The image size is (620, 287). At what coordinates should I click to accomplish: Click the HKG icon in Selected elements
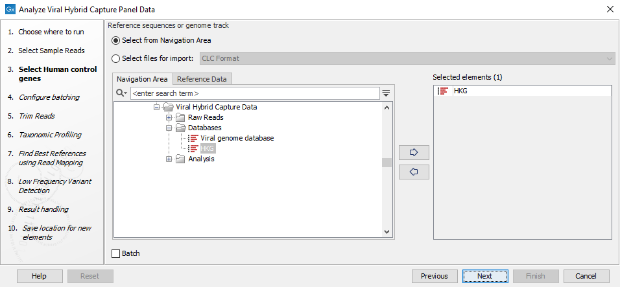(x=444, y=91)
